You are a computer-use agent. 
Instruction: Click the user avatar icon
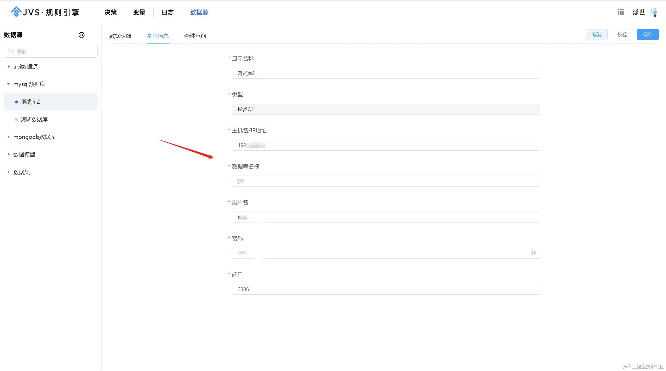[x=654, y=12]
